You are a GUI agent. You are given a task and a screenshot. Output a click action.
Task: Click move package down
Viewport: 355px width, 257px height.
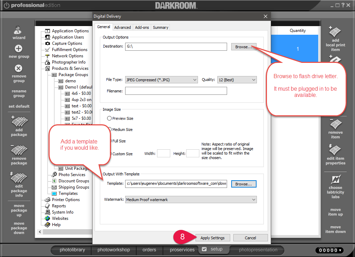pyautogui.click(x=19, y=228)
